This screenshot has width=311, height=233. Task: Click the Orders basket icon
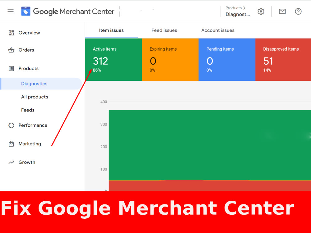click(11, 50)
